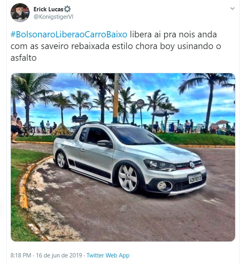Open the @KonigstigerVI handle

54,17
